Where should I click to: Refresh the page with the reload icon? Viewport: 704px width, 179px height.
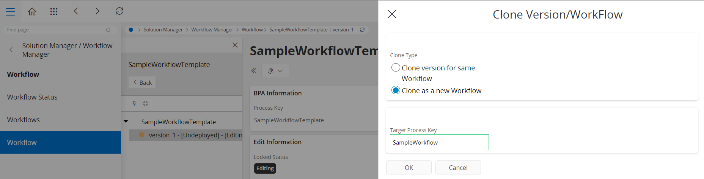tap(119, 11)
